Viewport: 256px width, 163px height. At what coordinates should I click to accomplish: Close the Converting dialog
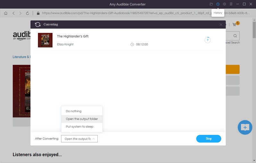[x=221, y=25]
